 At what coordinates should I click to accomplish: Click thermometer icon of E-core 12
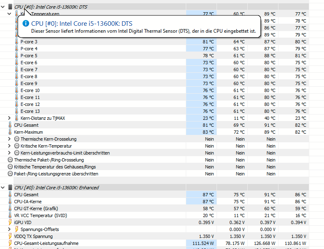[16, 104]
